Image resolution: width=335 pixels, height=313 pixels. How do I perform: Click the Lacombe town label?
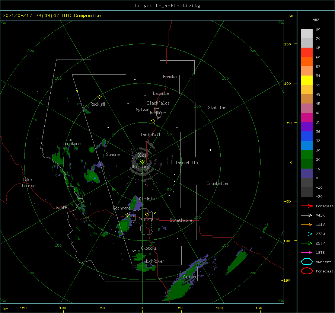point(161,93)
